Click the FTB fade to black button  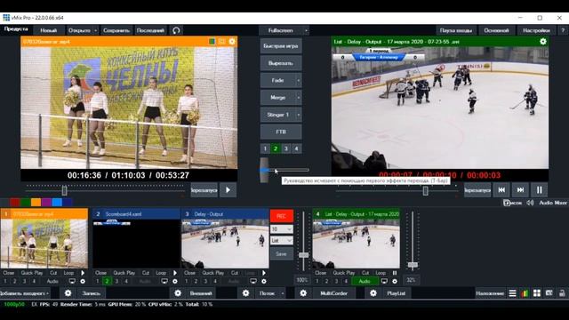[x=281, y=132]
